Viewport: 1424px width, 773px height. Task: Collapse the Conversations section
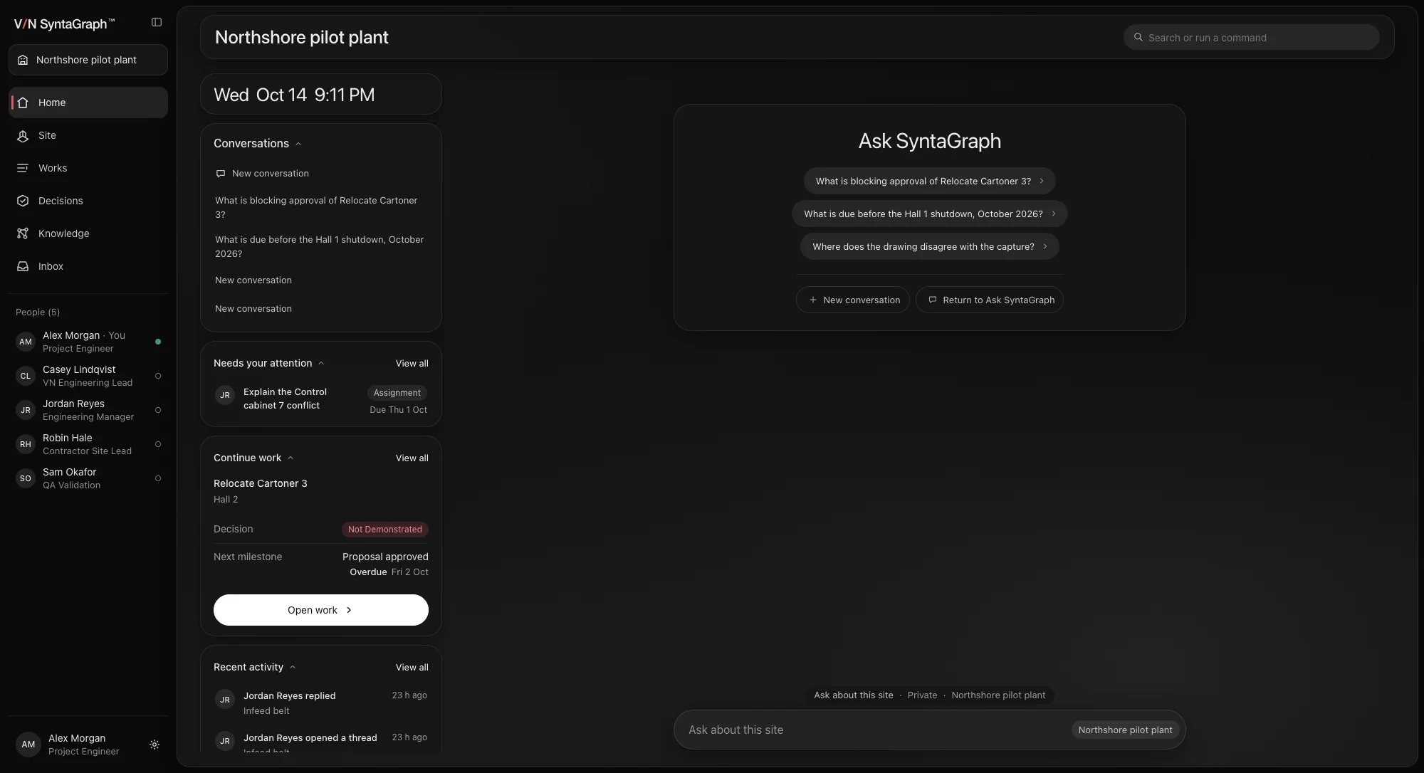(x=298, y=144)
